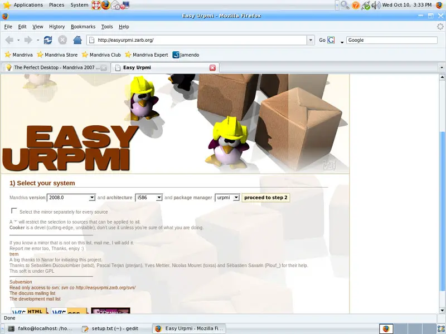Expand the address bar URL history dropdown
This screenshot has height=334, width=446.
tap(311, 40)
